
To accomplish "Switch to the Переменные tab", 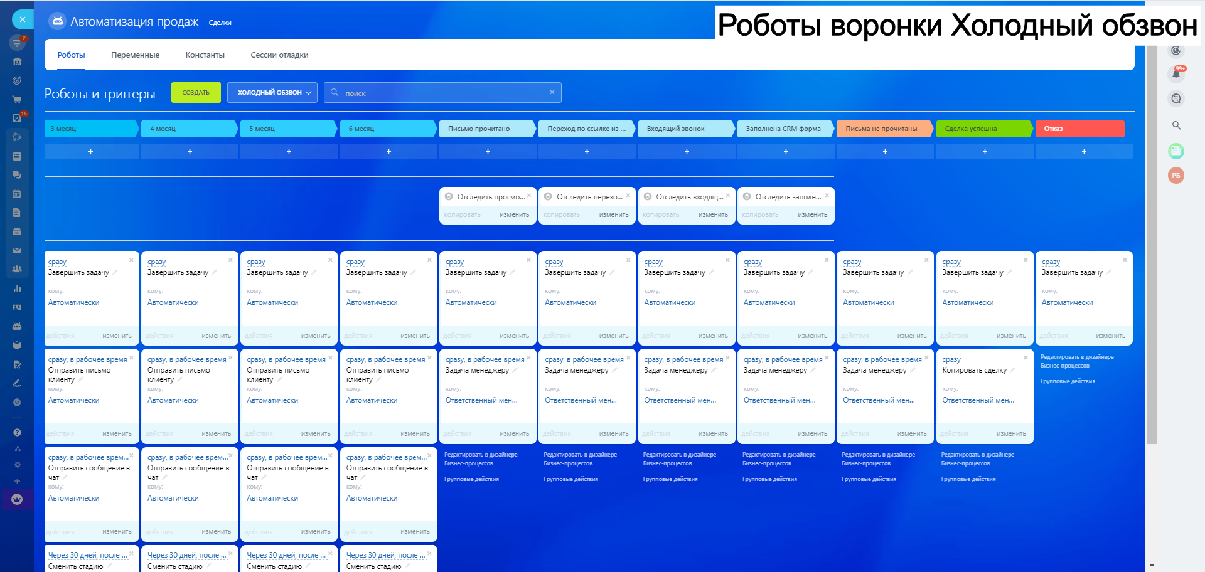I will [135, 55].
